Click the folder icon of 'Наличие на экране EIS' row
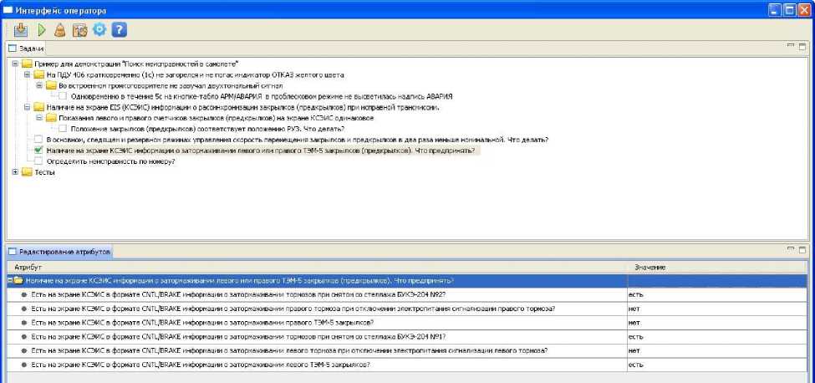815x383 pixels. click(x=39, y=108)
